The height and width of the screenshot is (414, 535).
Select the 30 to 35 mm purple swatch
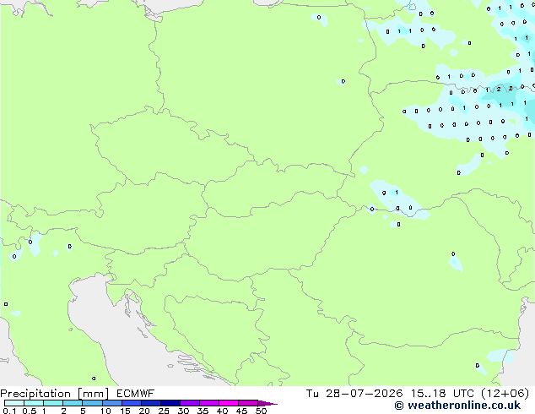pyautogui.click(x=190, y=403)
